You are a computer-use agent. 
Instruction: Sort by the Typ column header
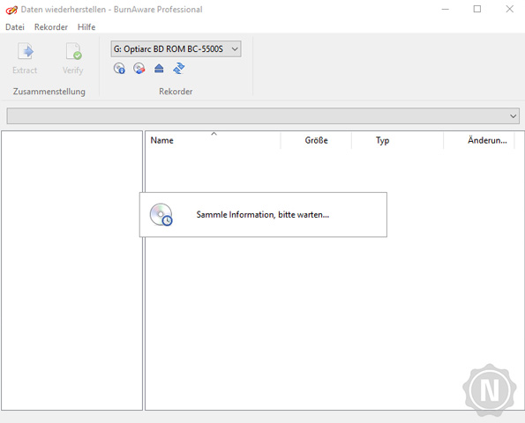pos(397,140)
